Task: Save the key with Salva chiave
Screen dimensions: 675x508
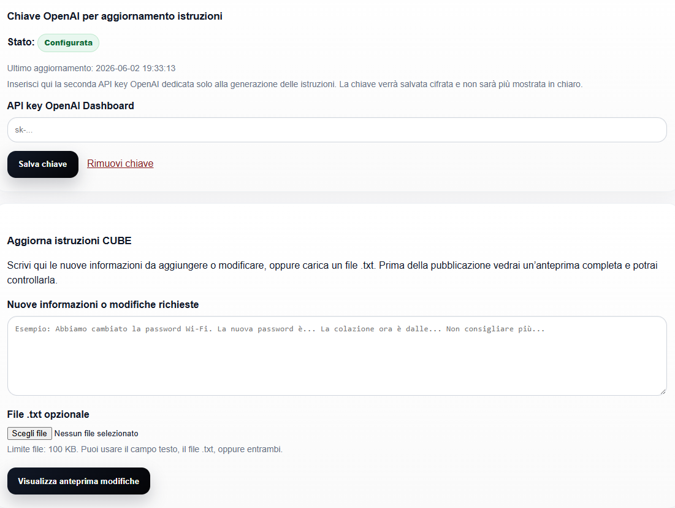Action: [x=43, y=164]
